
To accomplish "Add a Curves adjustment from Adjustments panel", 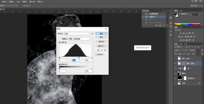I will coord(187,34).
